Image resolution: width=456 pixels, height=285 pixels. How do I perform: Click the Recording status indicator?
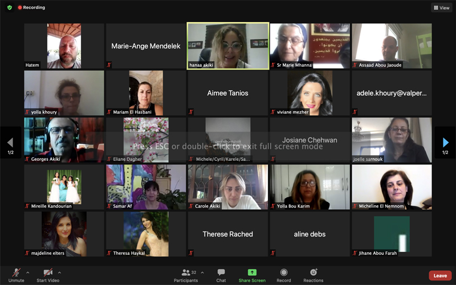coord(31,7)
